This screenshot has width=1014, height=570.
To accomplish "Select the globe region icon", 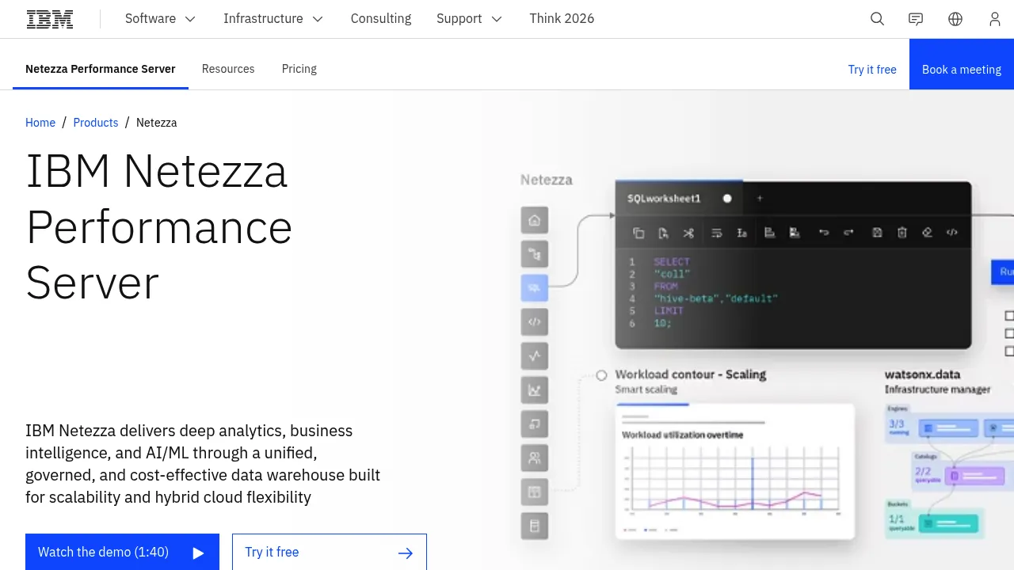I will 955,19.
